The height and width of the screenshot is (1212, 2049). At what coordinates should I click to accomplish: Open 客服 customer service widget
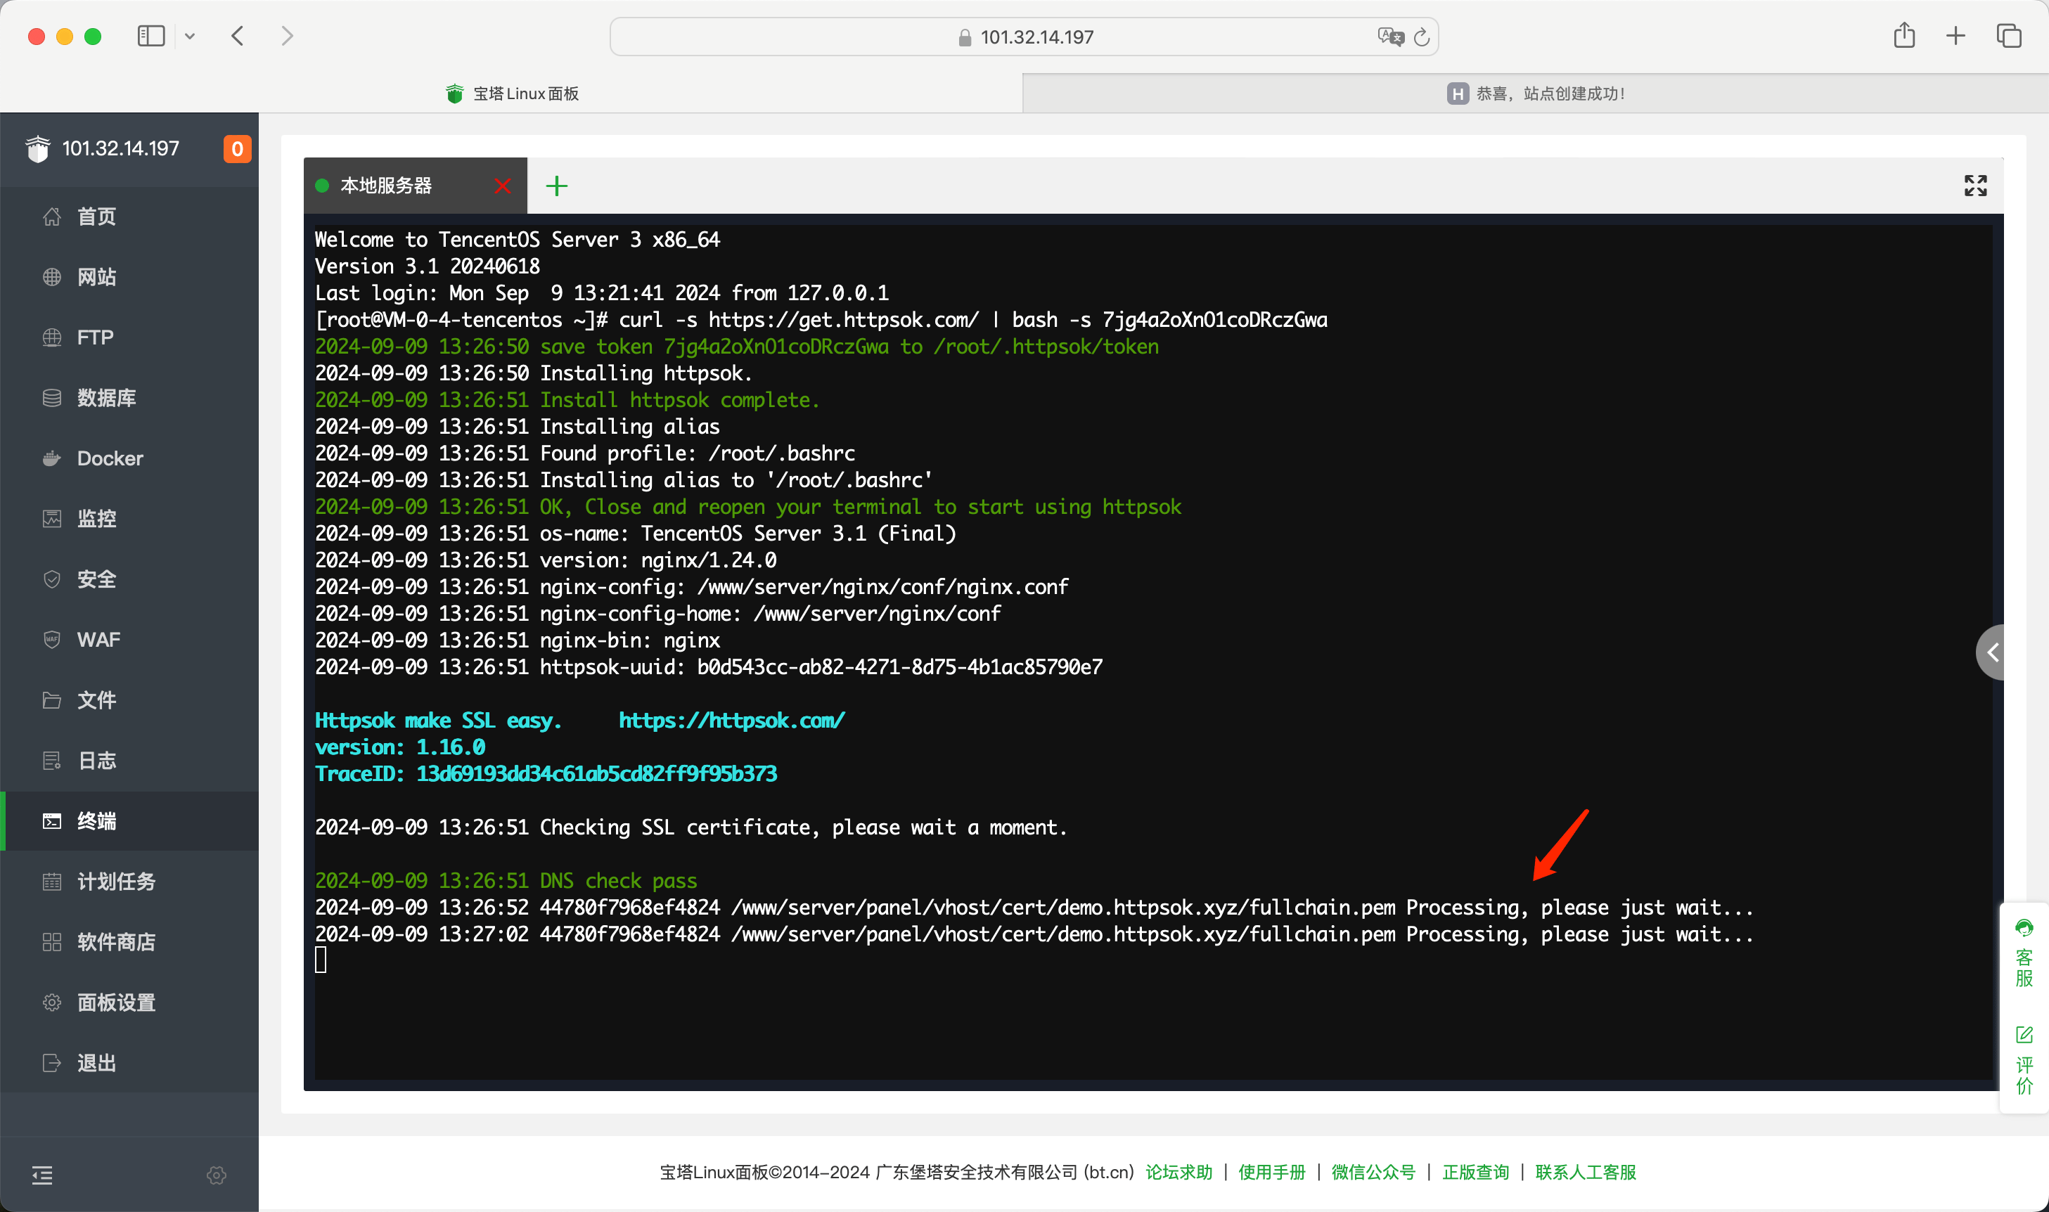2024,953
